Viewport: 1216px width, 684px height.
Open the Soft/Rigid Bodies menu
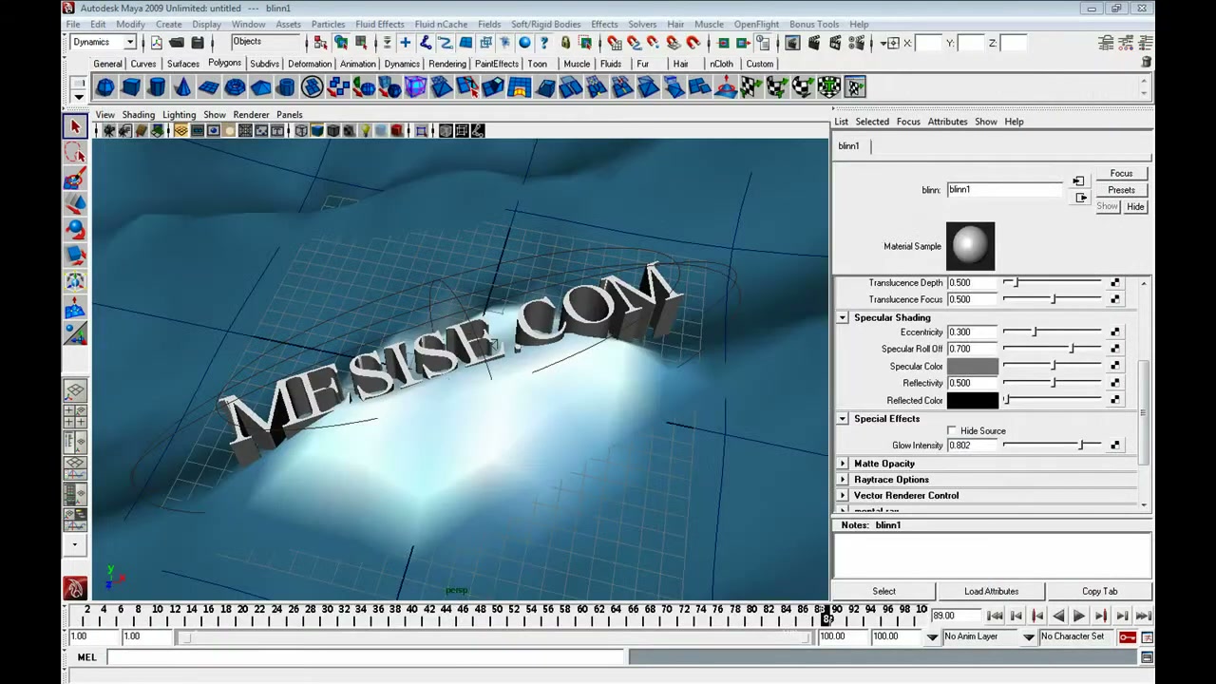point(545,24)
